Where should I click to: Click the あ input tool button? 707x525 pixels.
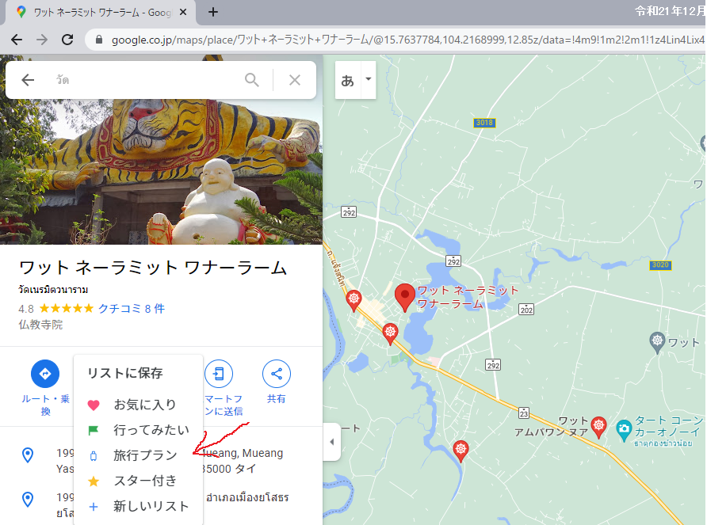click(348, 80)
